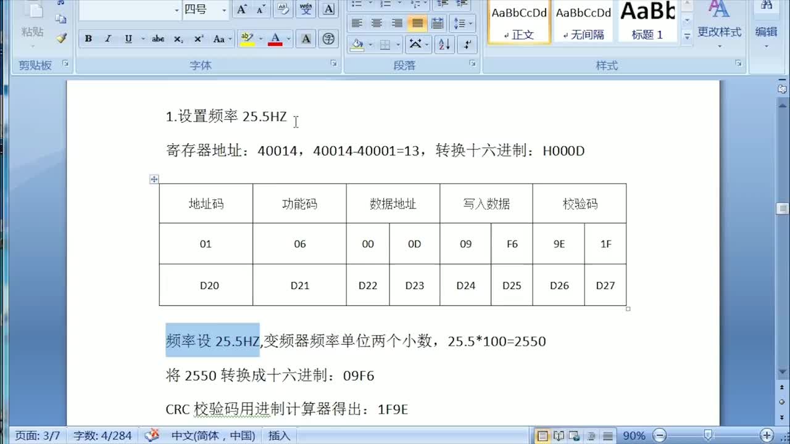Open the shading color dropdown arrow
This screenshot has height=444, width=790.
pyautogui.click(x=370, y=44)
